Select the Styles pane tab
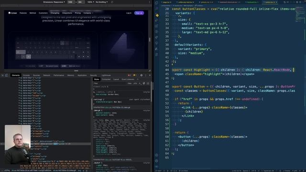306x172 pixels. point(97,79)
